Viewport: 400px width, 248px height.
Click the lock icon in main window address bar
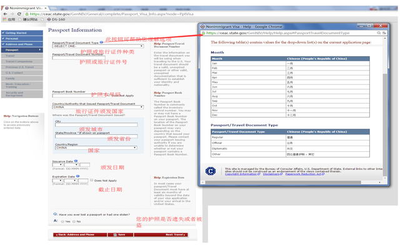[26, 14]
